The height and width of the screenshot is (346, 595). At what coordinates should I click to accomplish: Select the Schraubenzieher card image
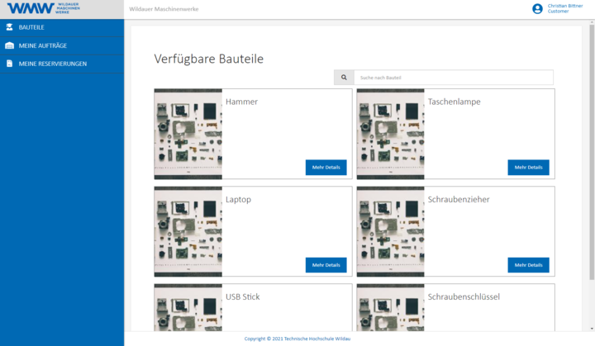[390, 231]
